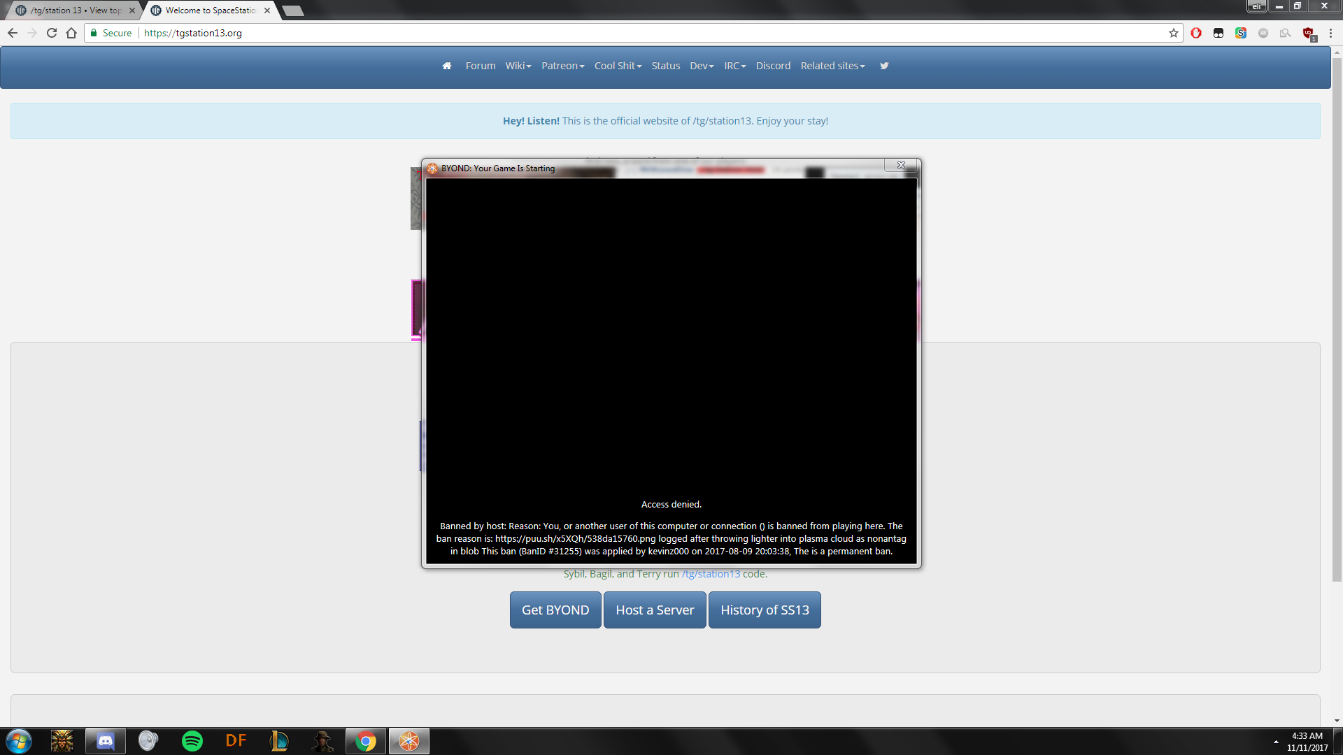
Task: Open Spotify from the taskbar
Action: [x=192, y=741]
